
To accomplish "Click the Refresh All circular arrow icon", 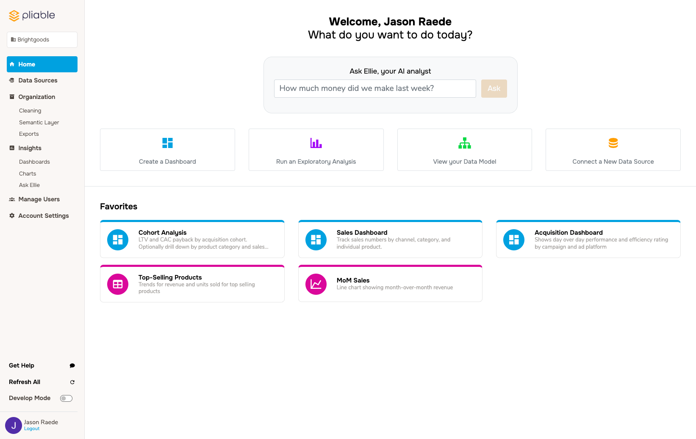I will coord(72,382).
